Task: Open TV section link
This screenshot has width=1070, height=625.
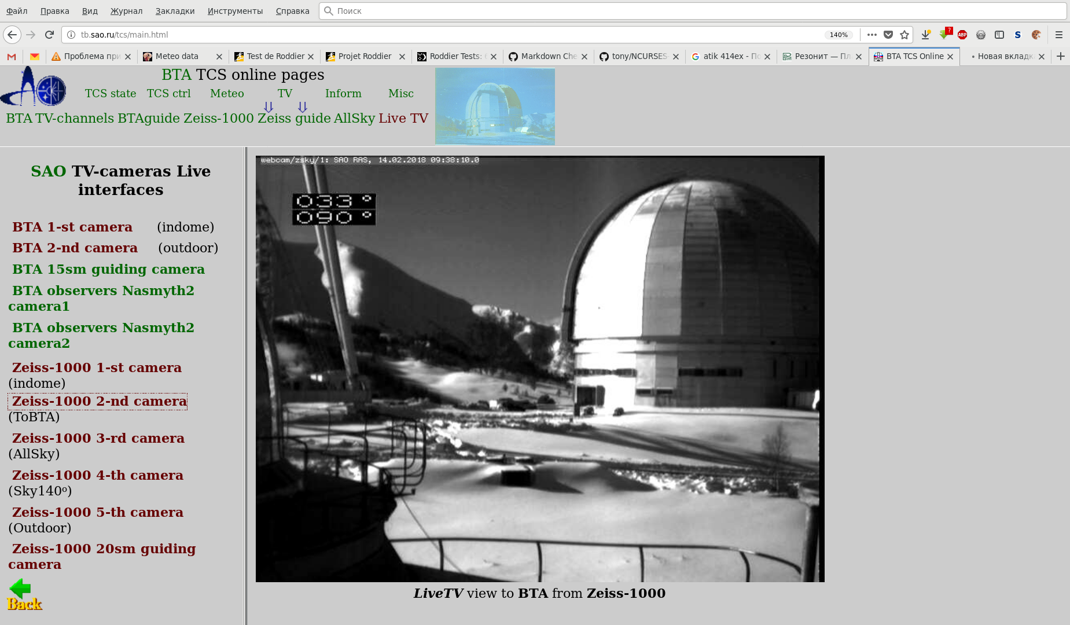Action: (285, 93)
